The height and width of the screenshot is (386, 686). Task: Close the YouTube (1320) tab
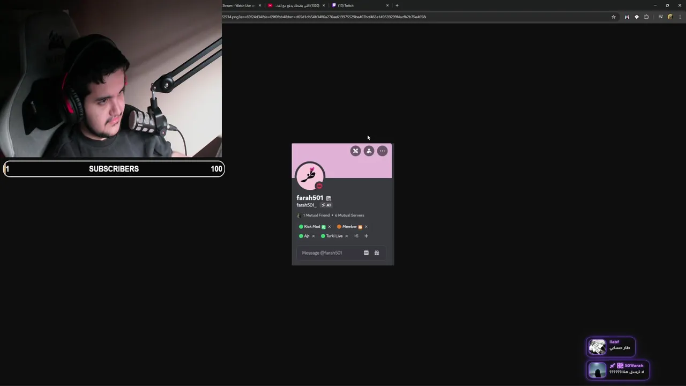(324, 5)
